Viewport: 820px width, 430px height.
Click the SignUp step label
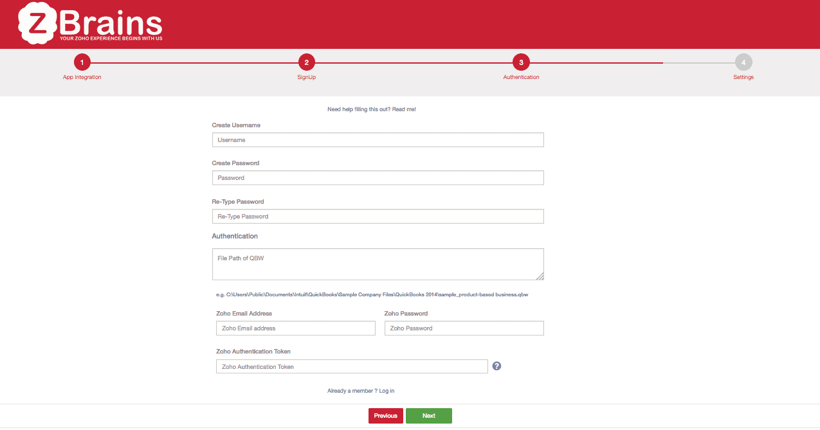(x=306, y=77)
